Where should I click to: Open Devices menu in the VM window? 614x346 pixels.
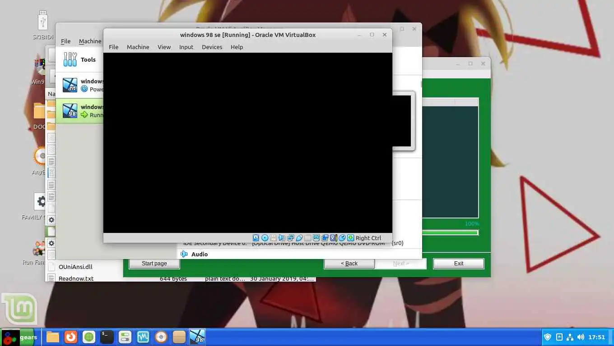pyautogui.click(x=212, y=47)
